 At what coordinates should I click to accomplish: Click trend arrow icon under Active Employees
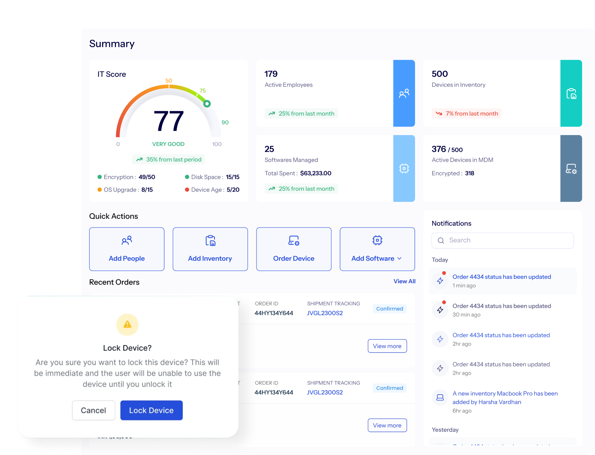272,114
